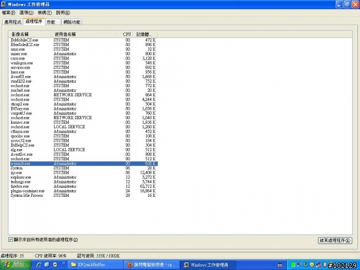This screenshot has height=270, width=360.
Task: Toggle show processes from all users checkbox
Action: (11, 240)
